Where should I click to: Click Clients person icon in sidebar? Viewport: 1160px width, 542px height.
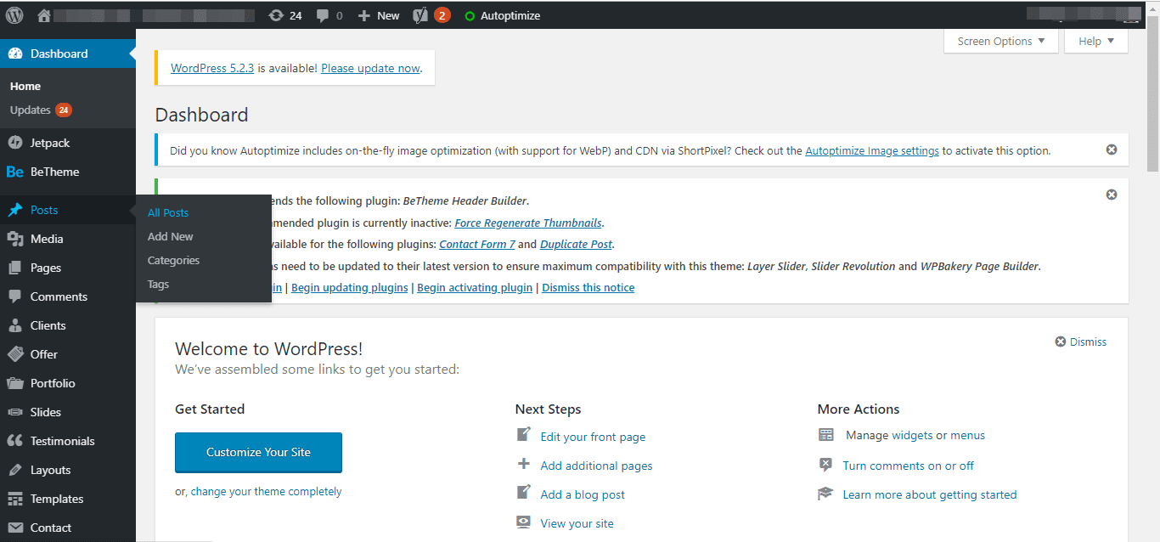(14, 325)
